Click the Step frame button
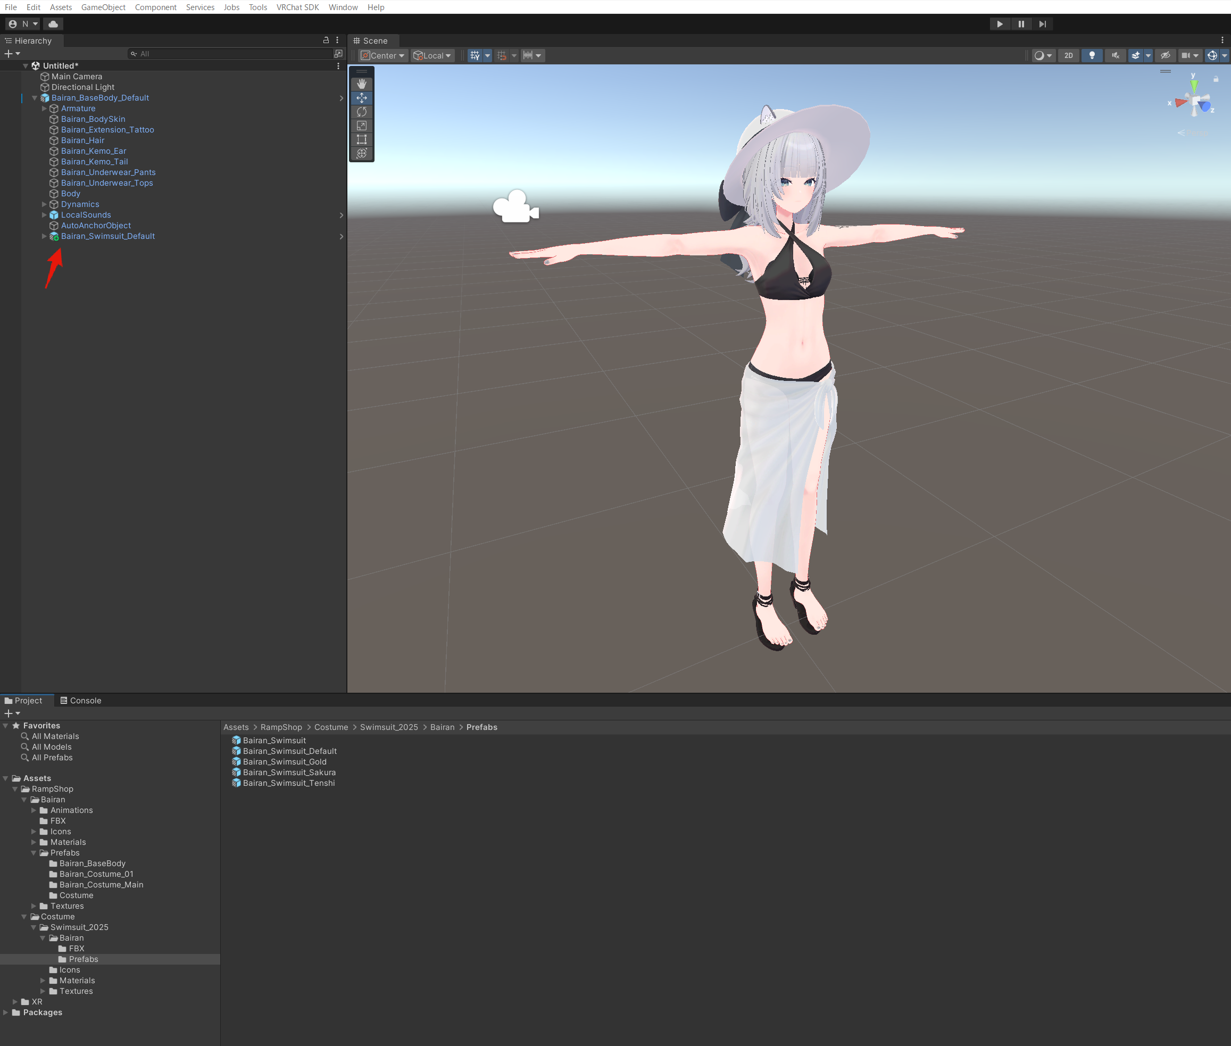Screen dimensions: 1231x1046 tap(1043, 24)
